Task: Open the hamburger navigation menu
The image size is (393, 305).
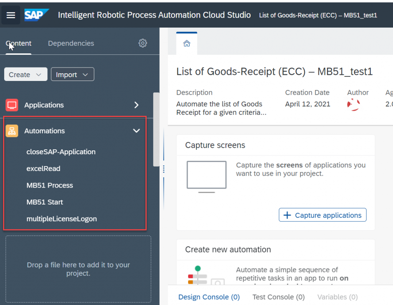Action: point(11,15)
